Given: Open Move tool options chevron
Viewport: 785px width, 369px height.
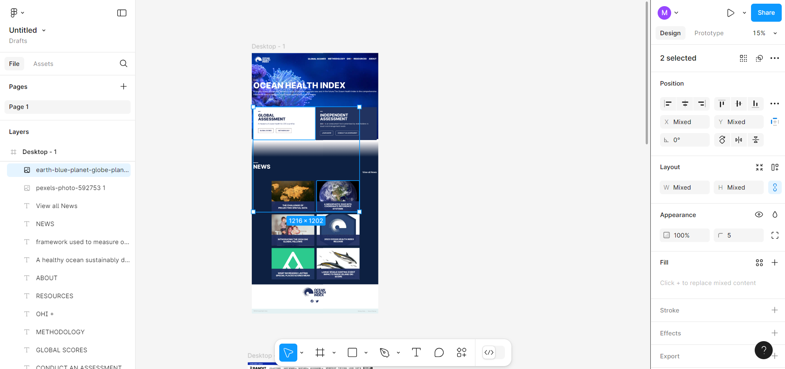Looking at the screenshot, I should click(x=302, y=353).
